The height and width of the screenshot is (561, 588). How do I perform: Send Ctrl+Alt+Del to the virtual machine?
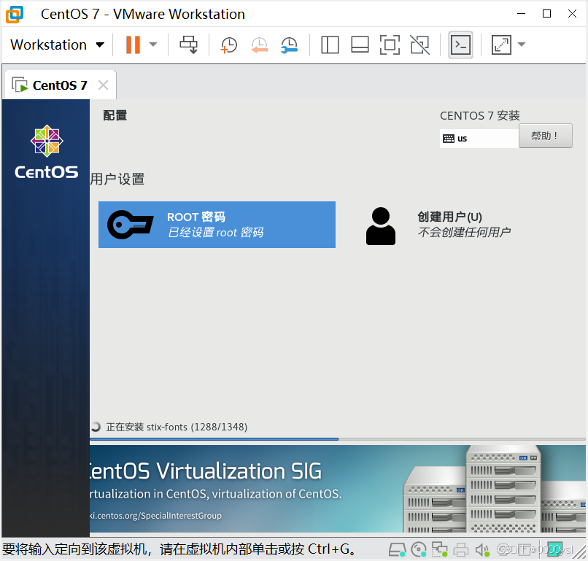188,45
